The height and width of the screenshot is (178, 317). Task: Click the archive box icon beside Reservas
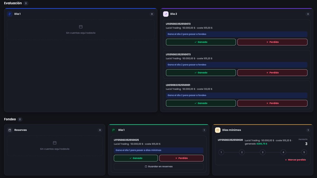(10, 130)
